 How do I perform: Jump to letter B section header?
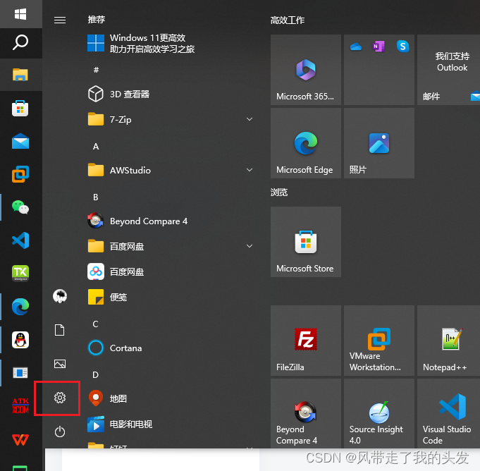tap(96, 197)
